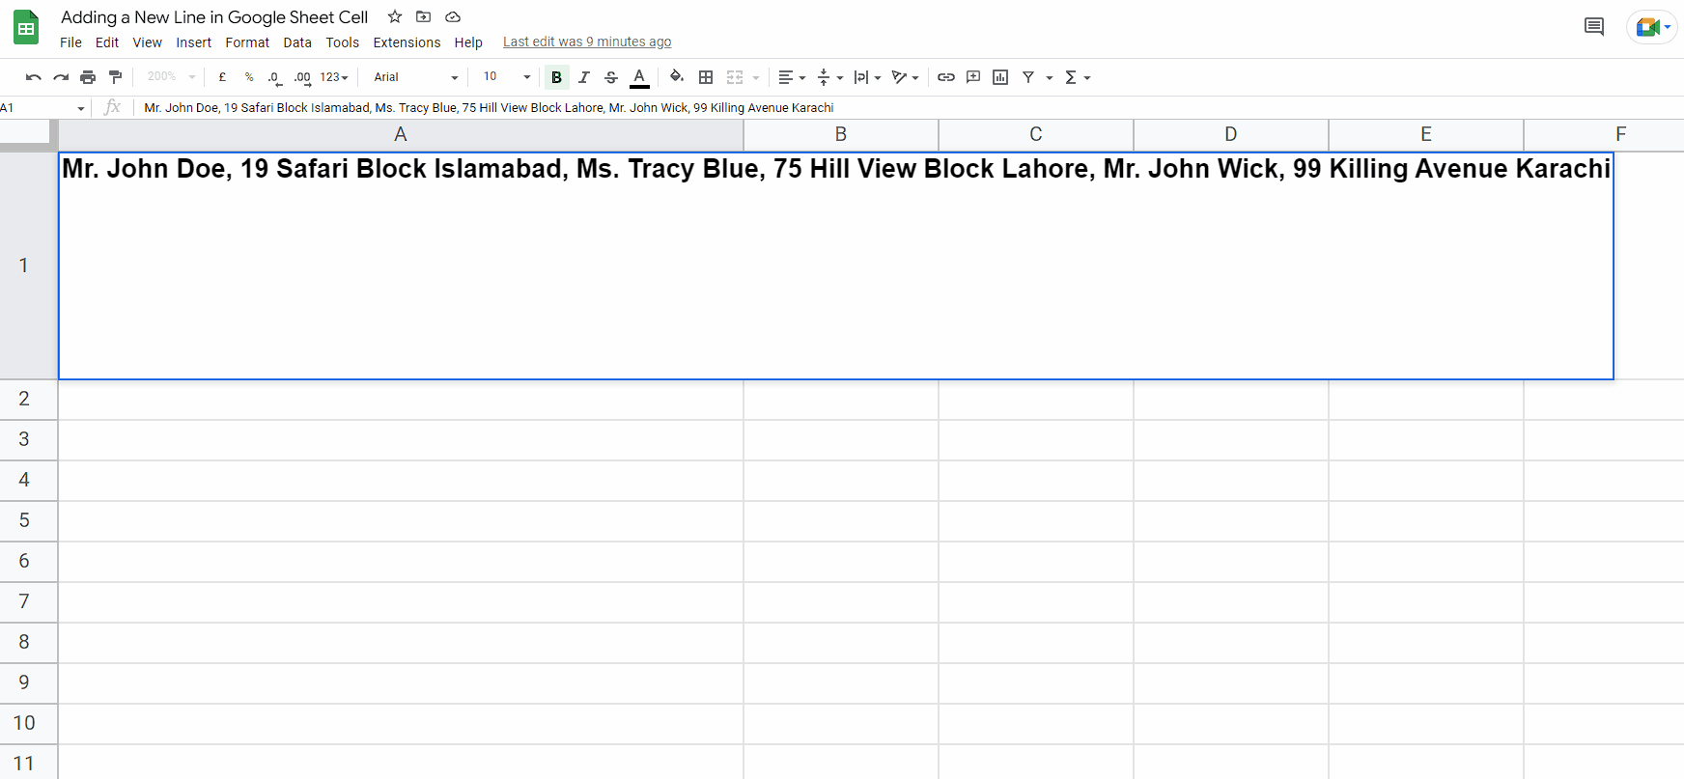Screen dimensions: 1684x779
Task: Open the Edit menu
Action: [x=107, y=42]
